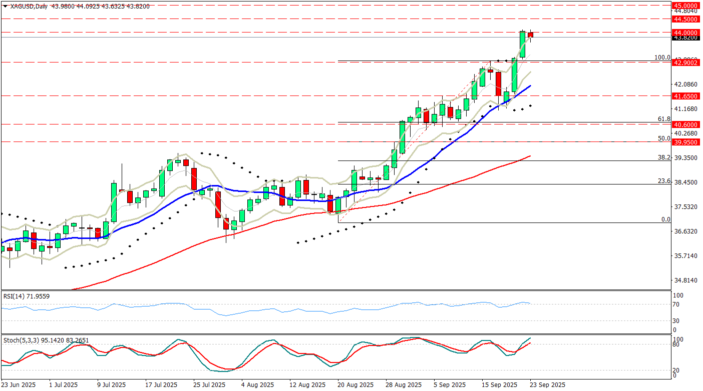
Task: Click the 39.9500 red price label
Action: pyautogui.click(x=686, y=142)
